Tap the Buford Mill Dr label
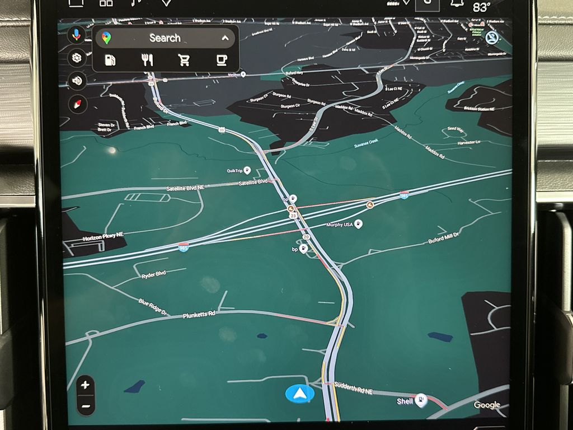Viewport: 573px width, 430px height. click(443, 237)
